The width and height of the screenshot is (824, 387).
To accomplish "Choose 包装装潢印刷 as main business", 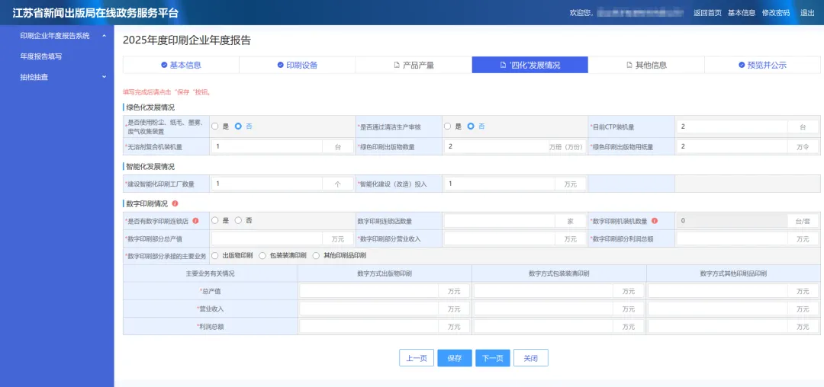I will [262, 255].
